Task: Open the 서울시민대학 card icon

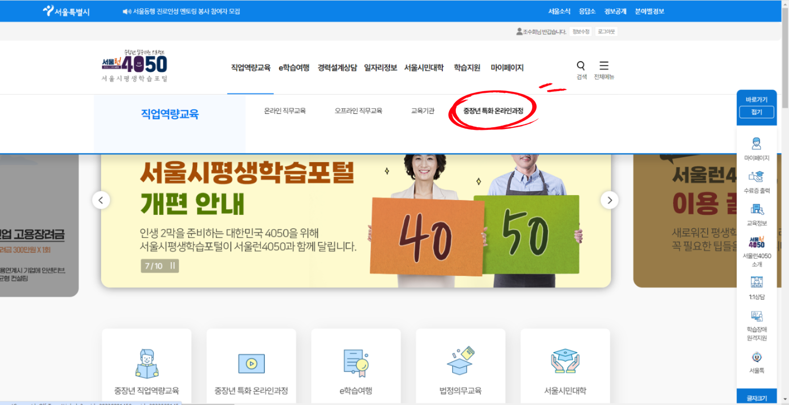Action: pos(565,361)
